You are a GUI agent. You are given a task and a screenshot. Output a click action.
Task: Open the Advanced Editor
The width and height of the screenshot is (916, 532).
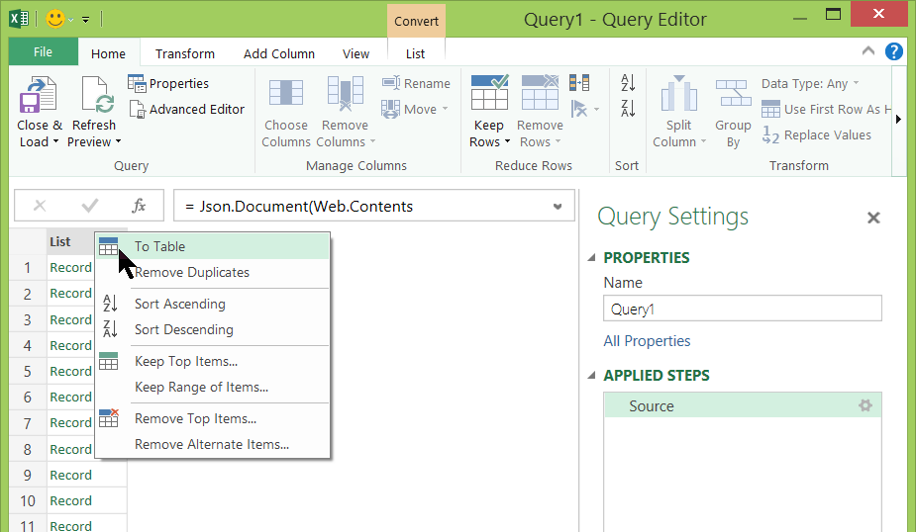click(186, 109)
